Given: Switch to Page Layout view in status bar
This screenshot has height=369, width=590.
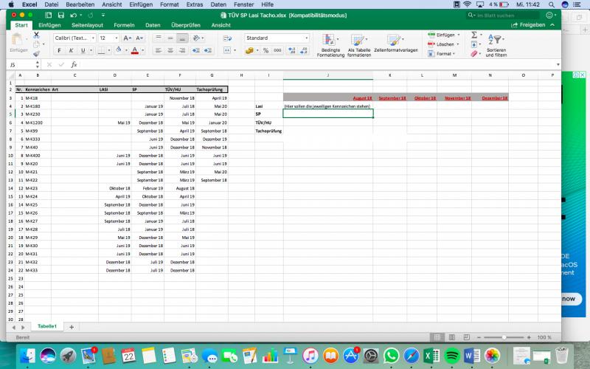Looking at the screenshot, I should 452,337.
